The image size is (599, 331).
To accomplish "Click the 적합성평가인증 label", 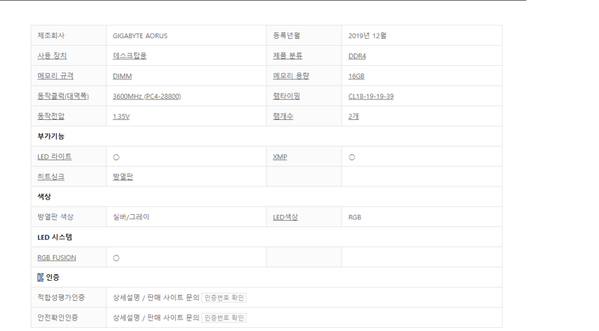I will coord(61,297).
